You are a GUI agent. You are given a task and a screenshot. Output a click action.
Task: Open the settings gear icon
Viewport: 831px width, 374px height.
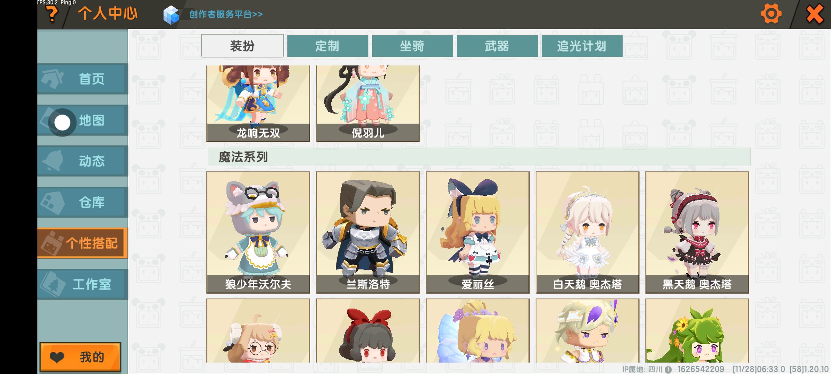[x=771, y=14]
